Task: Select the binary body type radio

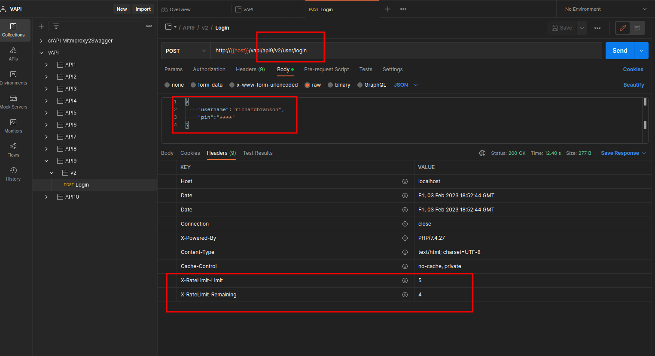Action: (330, 85)
